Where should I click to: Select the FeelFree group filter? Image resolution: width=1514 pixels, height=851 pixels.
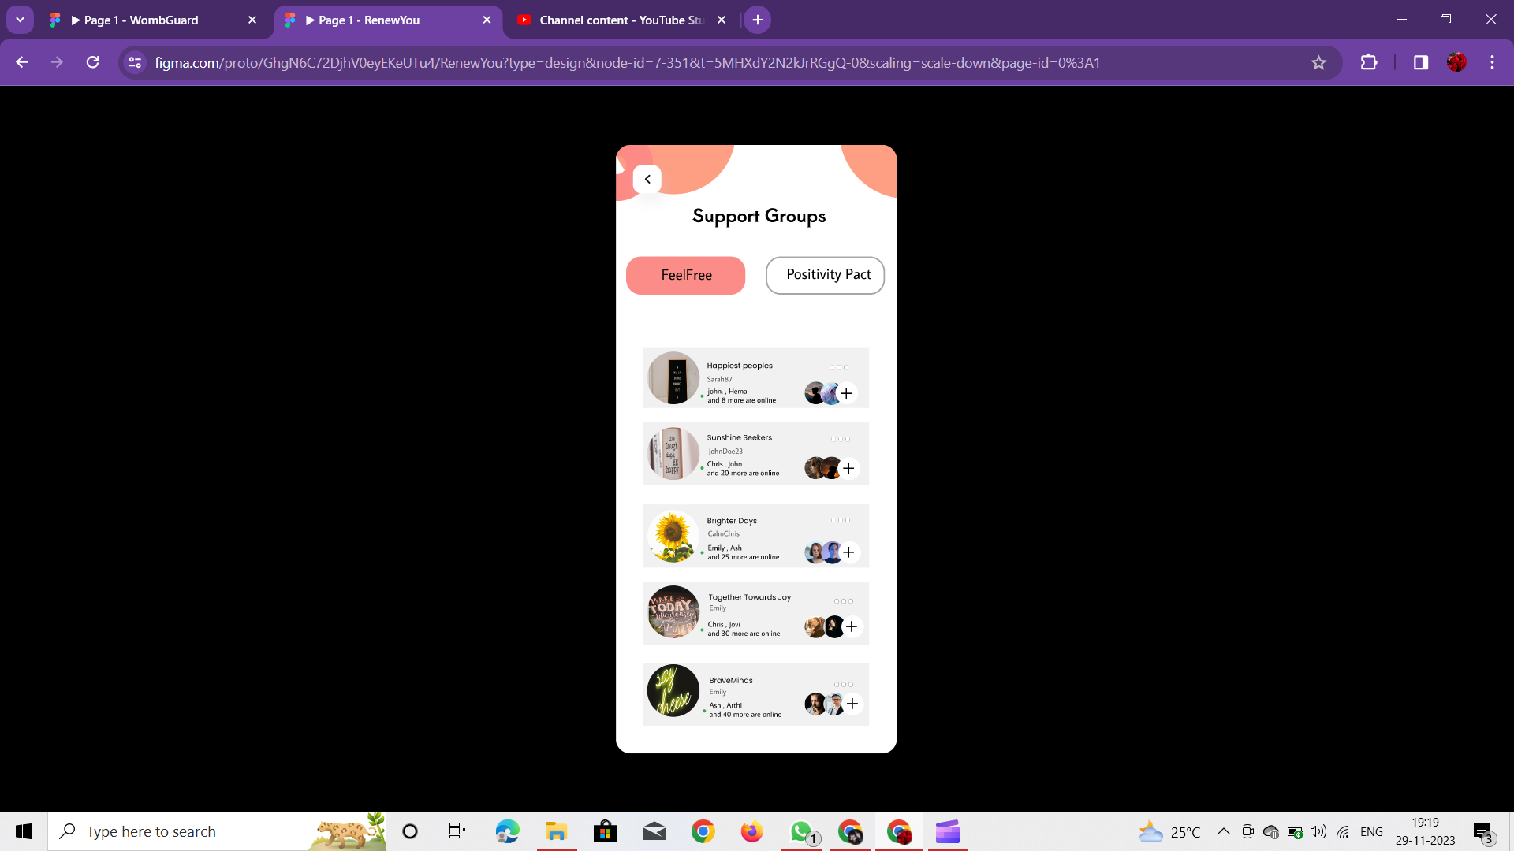pyautogui.click(x=685, y=275)
